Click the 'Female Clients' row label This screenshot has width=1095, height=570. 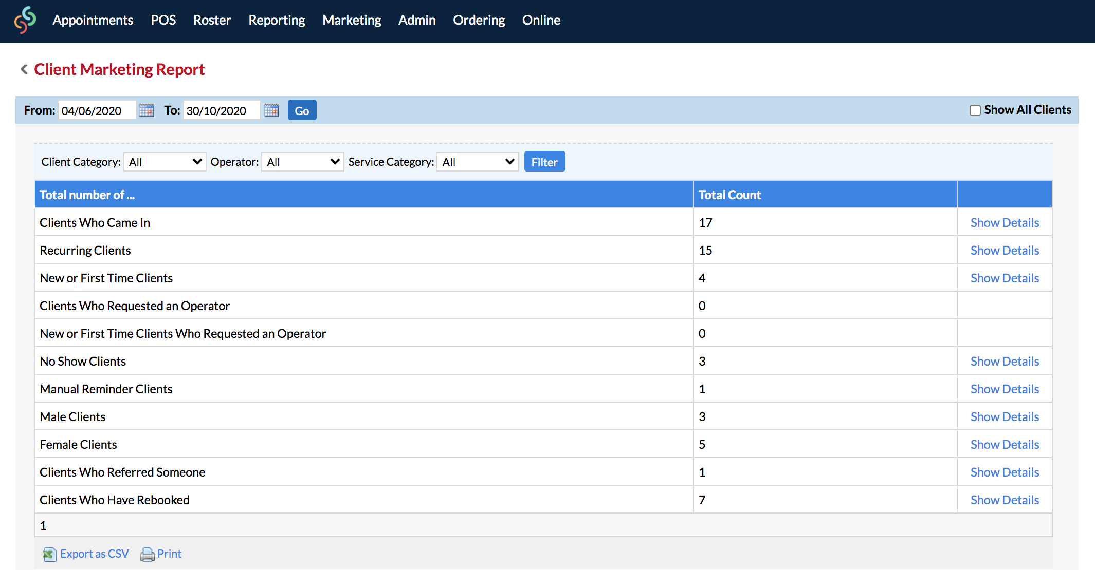[x=78, y=444]
